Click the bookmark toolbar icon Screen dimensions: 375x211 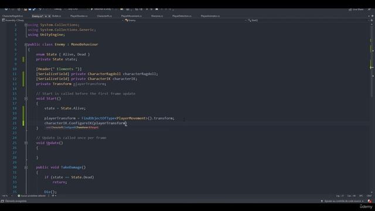(x=156, y=9)
